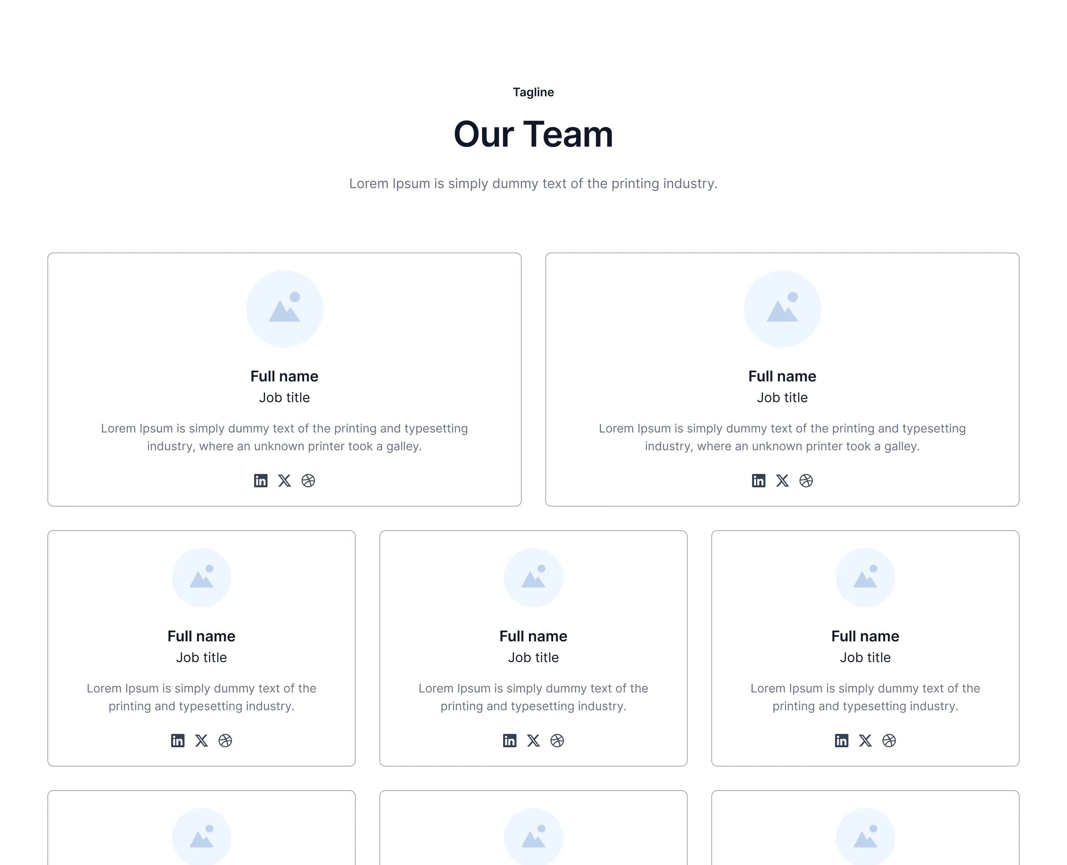Screen dimensions: 1067x865
Task: Open LinkedIn icon in the top-right team card
Action: pos(758,481)
